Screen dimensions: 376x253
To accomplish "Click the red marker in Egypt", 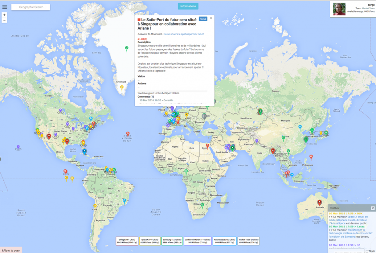I will click(207, 146).
